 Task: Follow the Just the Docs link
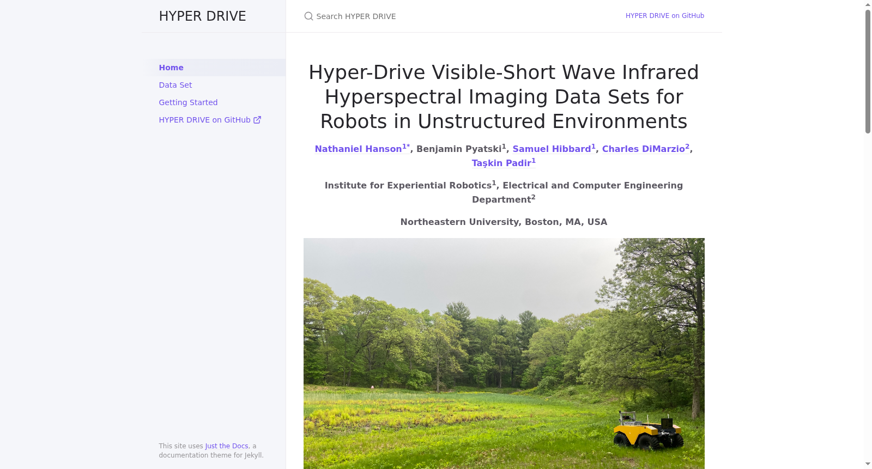point(227,446)
